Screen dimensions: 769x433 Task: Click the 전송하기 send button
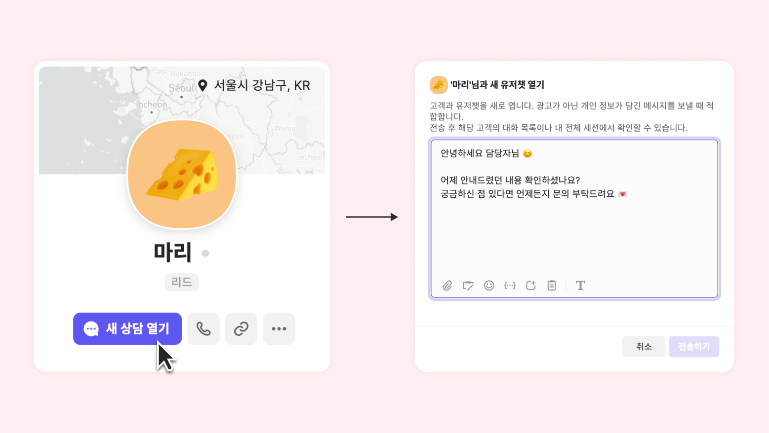[x=694, y=347]
